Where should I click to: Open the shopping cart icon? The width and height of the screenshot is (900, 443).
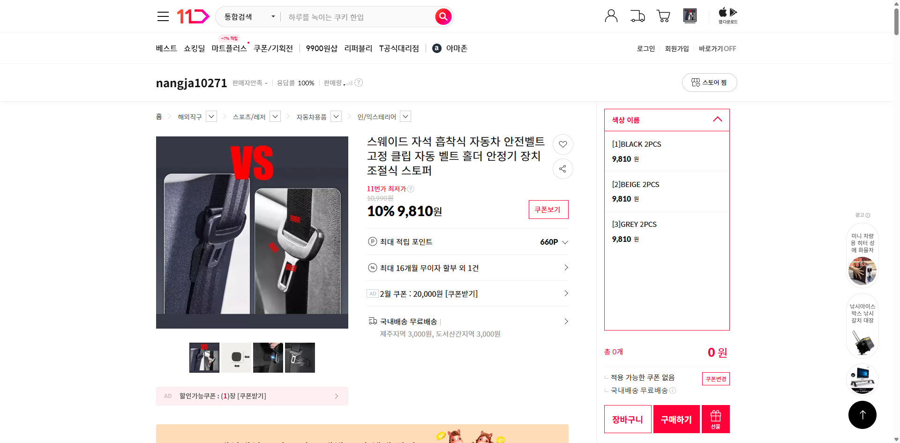point(663,15)
